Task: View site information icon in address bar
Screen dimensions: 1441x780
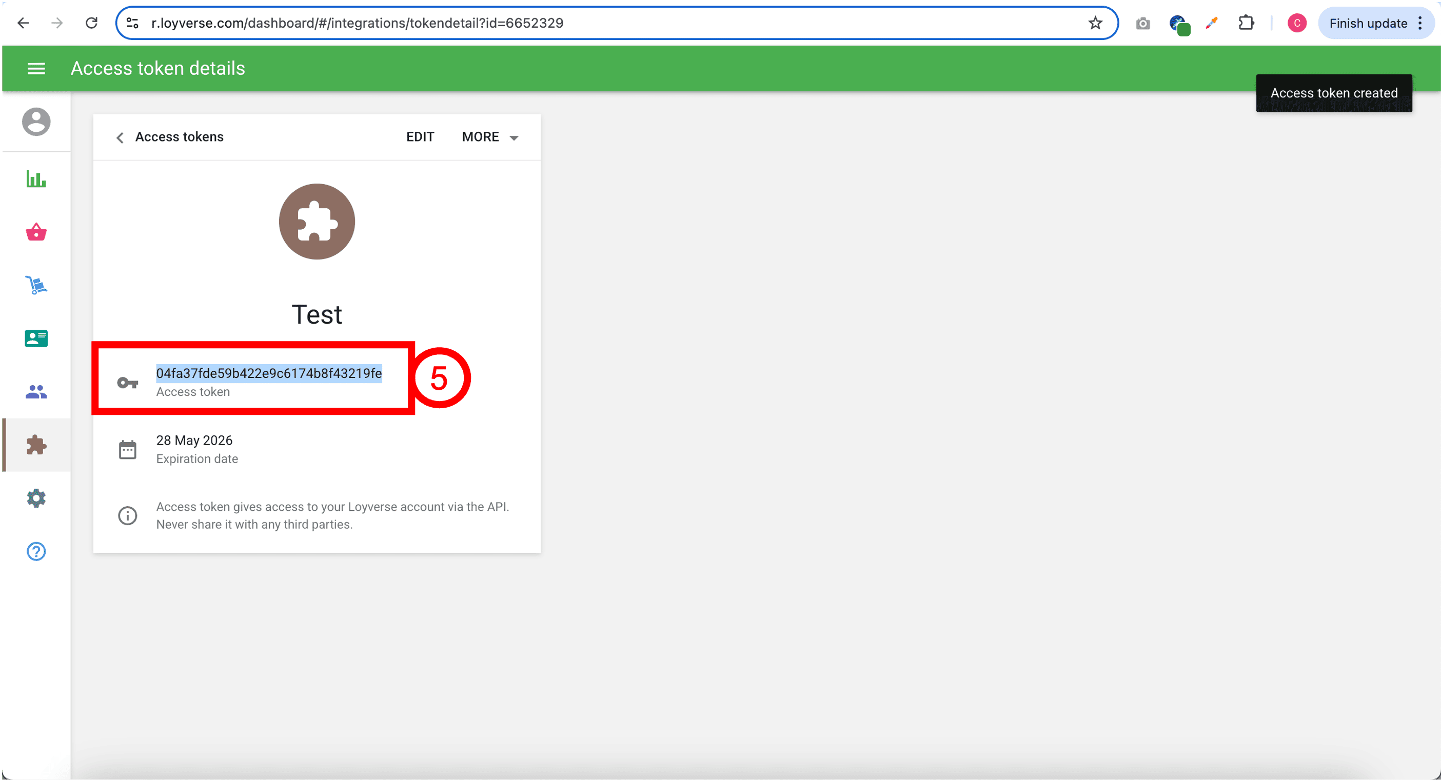Action: pos(132,23)
